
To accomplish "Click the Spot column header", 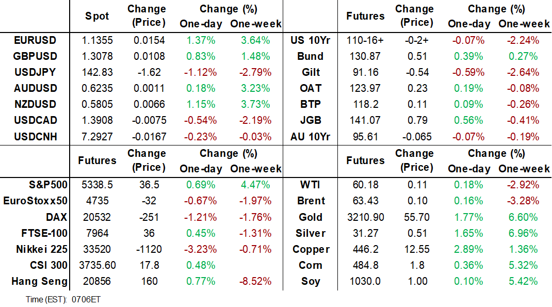I will pyautogui.click(x=97, y=16).
